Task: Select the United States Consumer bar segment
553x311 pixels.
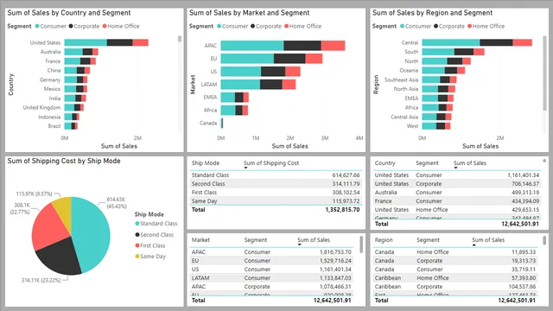Action: (86, 42)
